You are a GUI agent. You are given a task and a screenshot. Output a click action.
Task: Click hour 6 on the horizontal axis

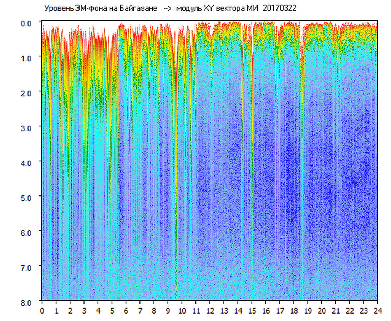[x=126, y=311]
